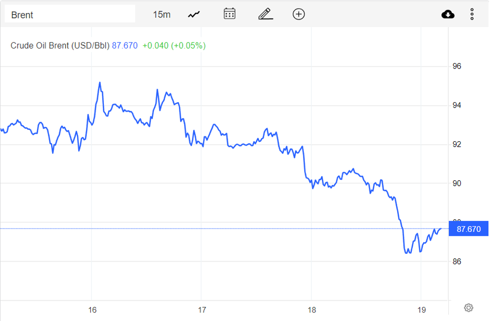Open the calendar date range icon
The image size is (490, 321).
(230, 14)
